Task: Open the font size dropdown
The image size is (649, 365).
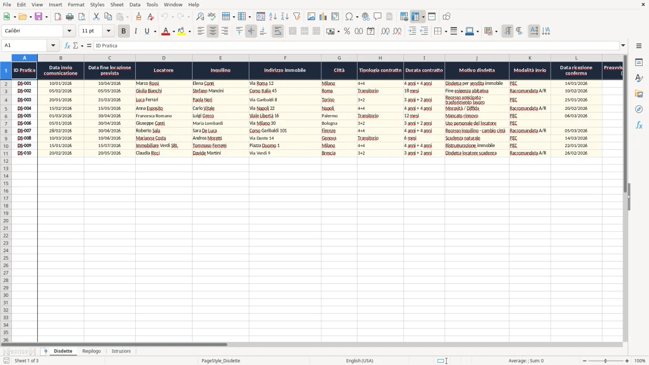Action: point(108,31)
